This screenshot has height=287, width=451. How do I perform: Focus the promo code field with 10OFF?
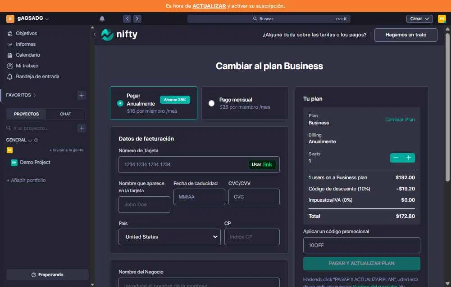361,245
